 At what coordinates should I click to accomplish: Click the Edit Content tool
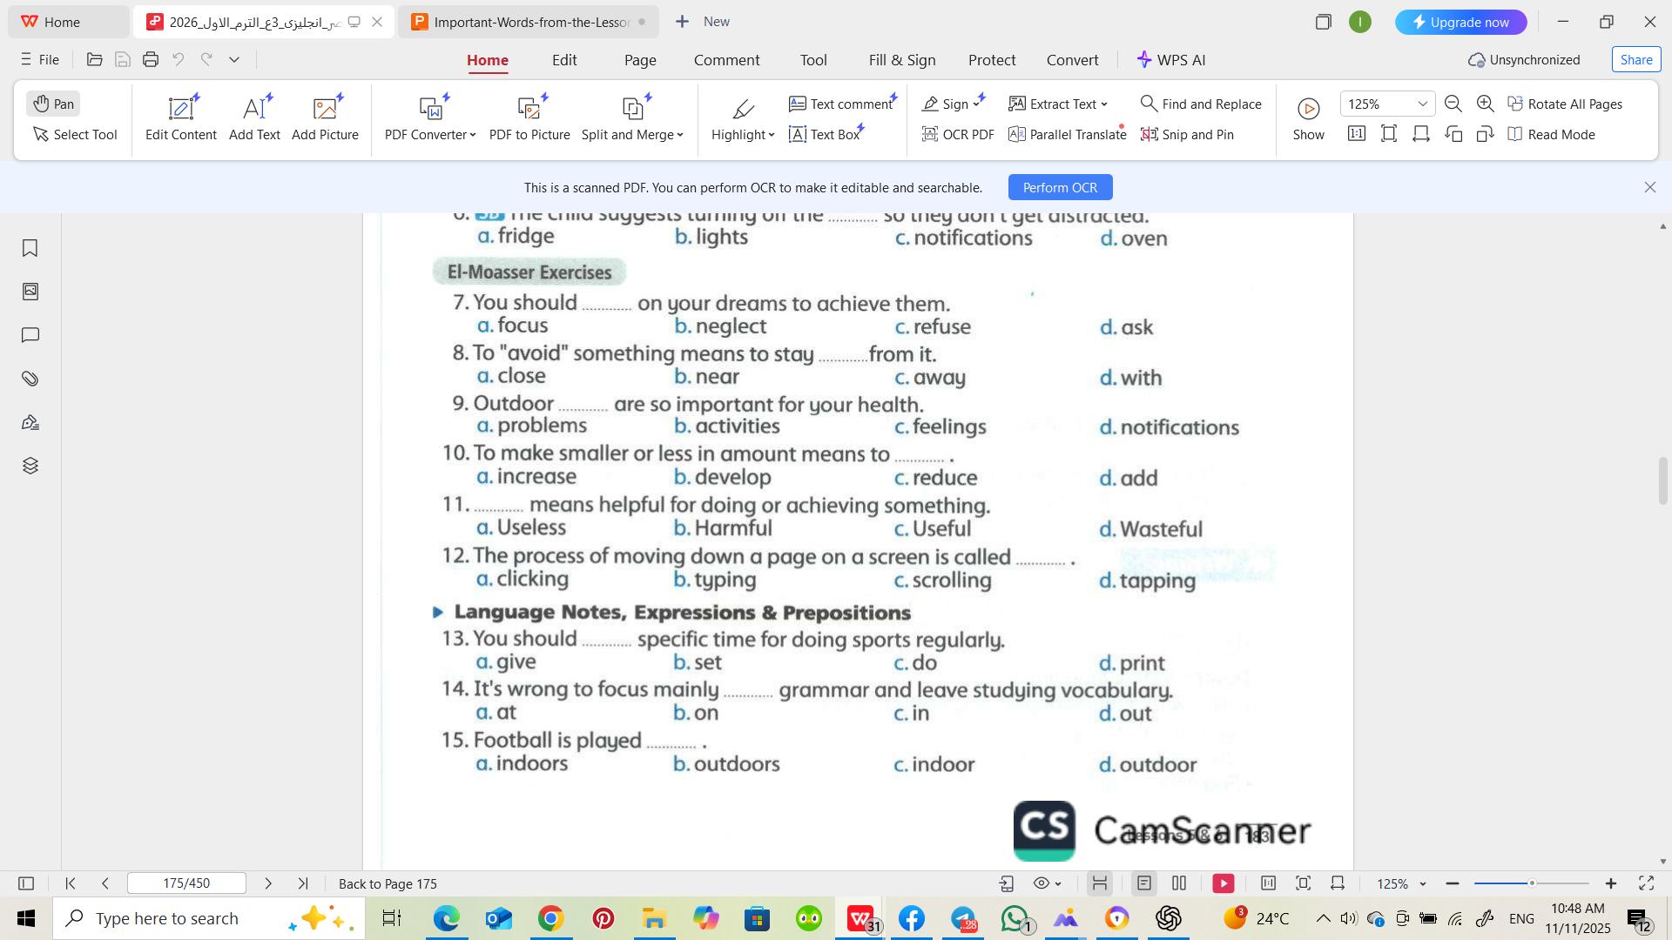tap(181, 118)
